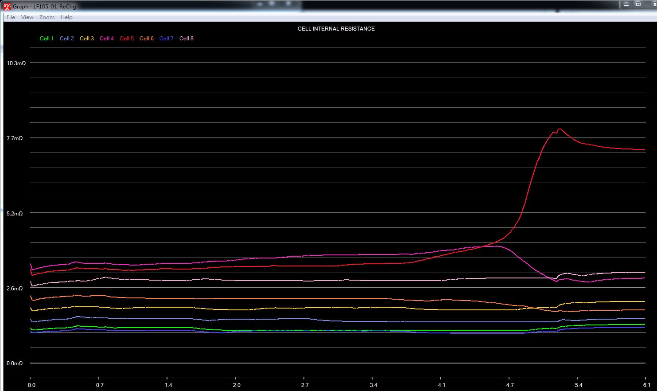Viewport: 657px width, 391px height.
Task: Toggle the Cell 1 legend entry
Action: (x=47, y=39)
